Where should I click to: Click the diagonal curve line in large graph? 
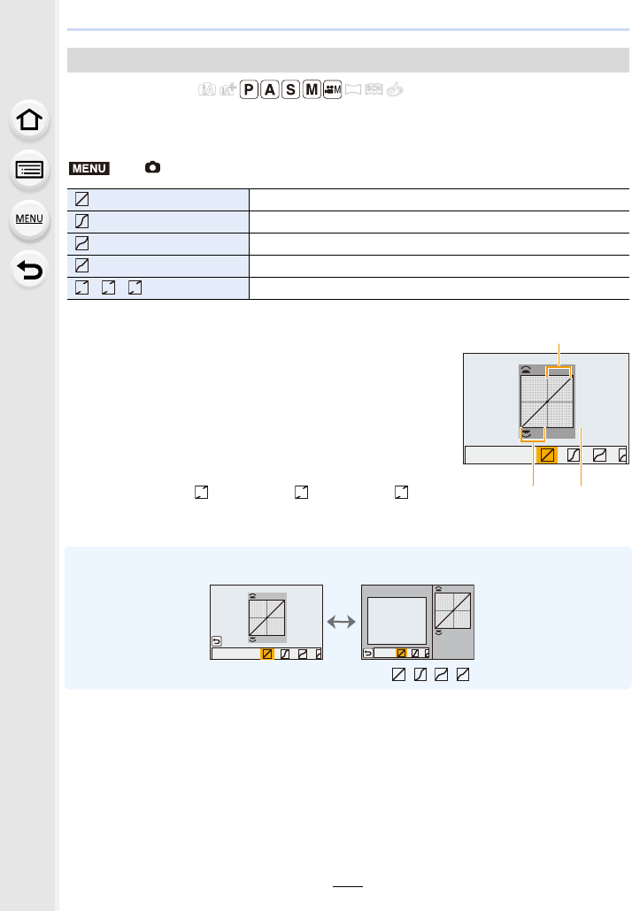click(548, 402)
